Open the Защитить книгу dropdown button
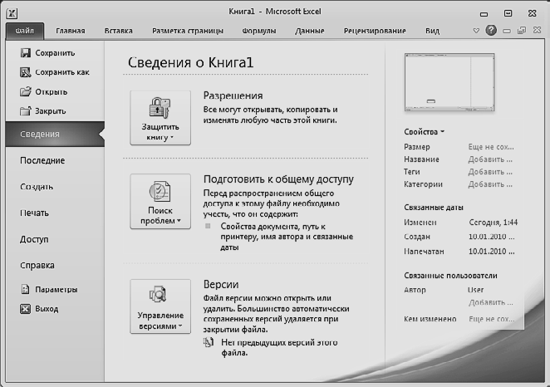The image size is (550, 387). coord(160,118)
